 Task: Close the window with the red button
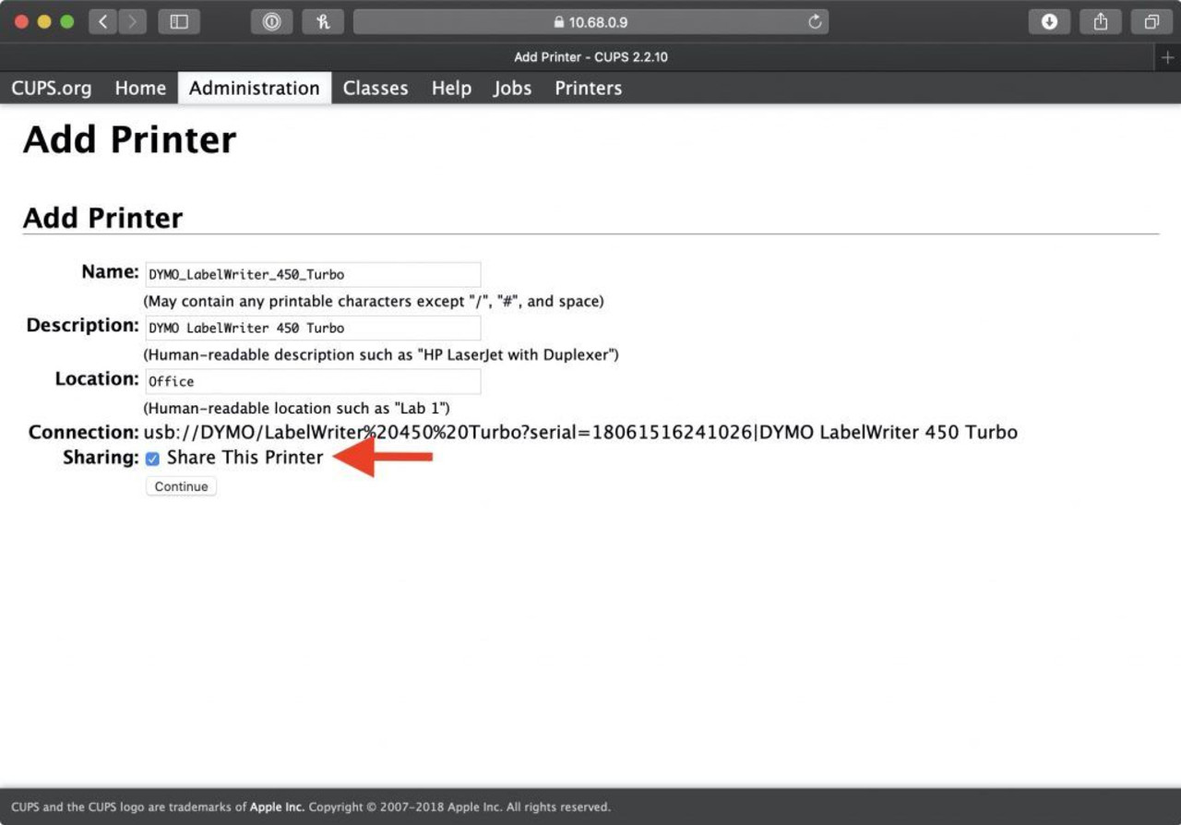click(x=22, y=22)
